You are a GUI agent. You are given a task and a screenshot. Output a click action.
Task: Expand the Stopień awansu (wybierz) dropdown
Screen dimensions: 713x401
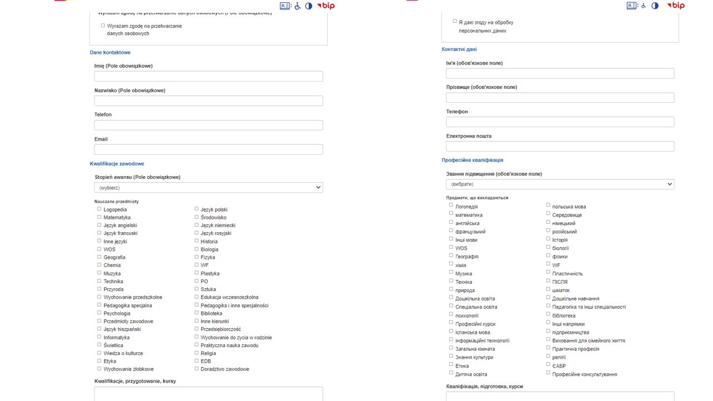click(208, 188)
